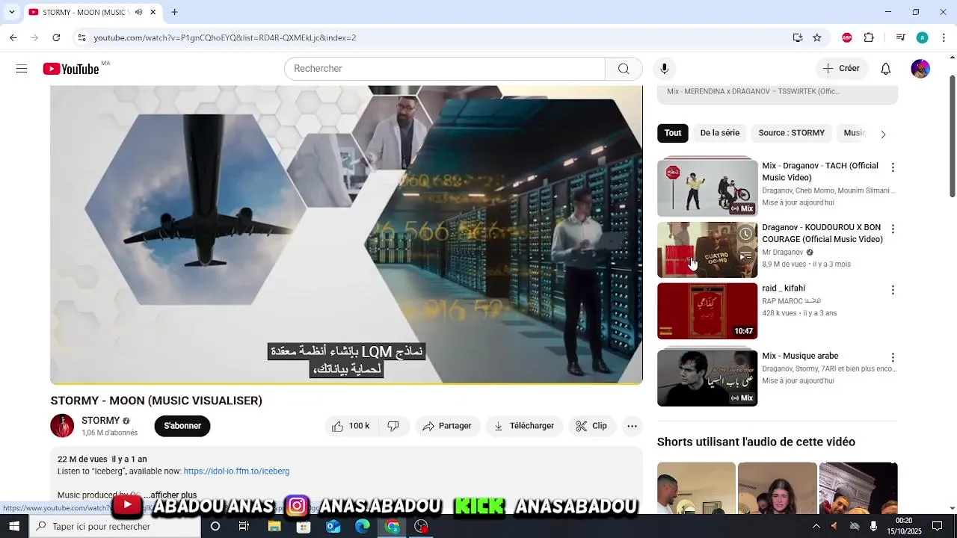Click the search magnifier button
Screen dimensions: 957x538
click(624, 69)
